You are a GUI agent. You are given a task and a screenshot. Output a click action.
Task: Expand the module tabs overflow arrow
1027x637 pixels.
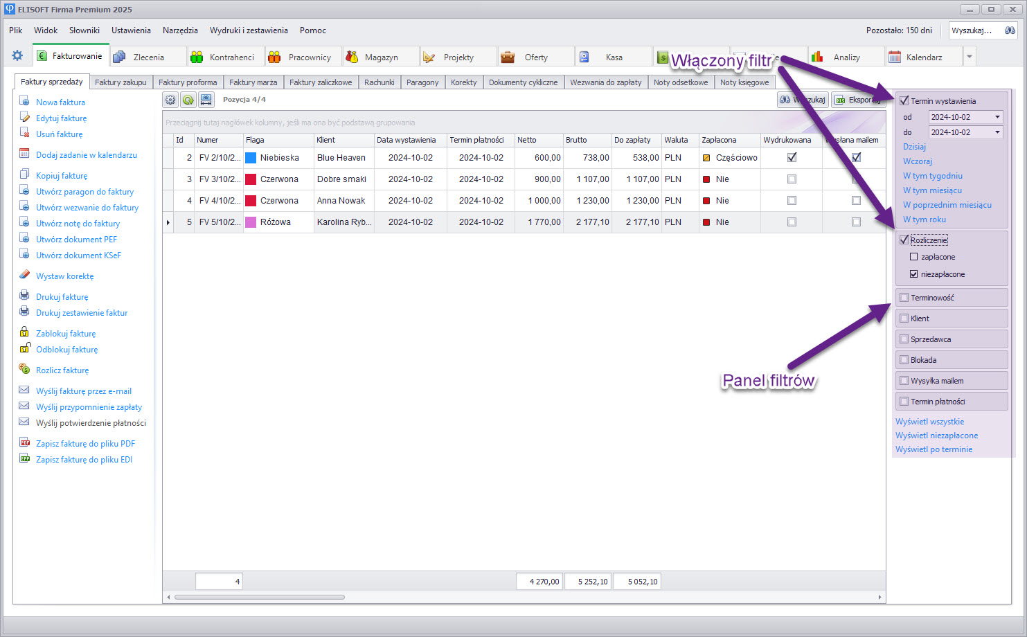pyautogui.click(x=970, y=57)
